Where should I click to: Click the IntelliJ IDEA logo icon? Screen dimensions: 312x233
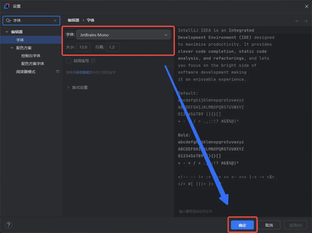pos(7,6)
